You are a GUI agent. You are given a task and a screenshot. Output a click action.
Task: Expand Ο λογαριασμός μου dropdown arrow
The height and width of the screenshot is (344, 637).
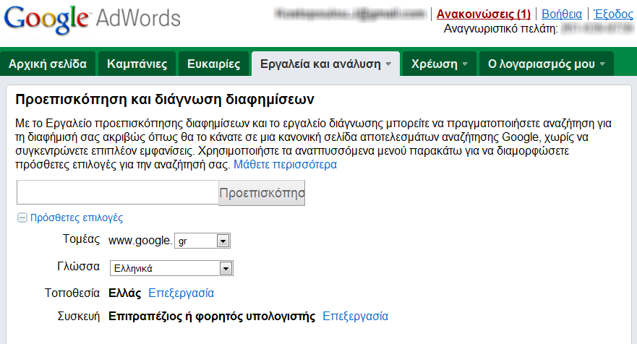(x=602, y=64)
